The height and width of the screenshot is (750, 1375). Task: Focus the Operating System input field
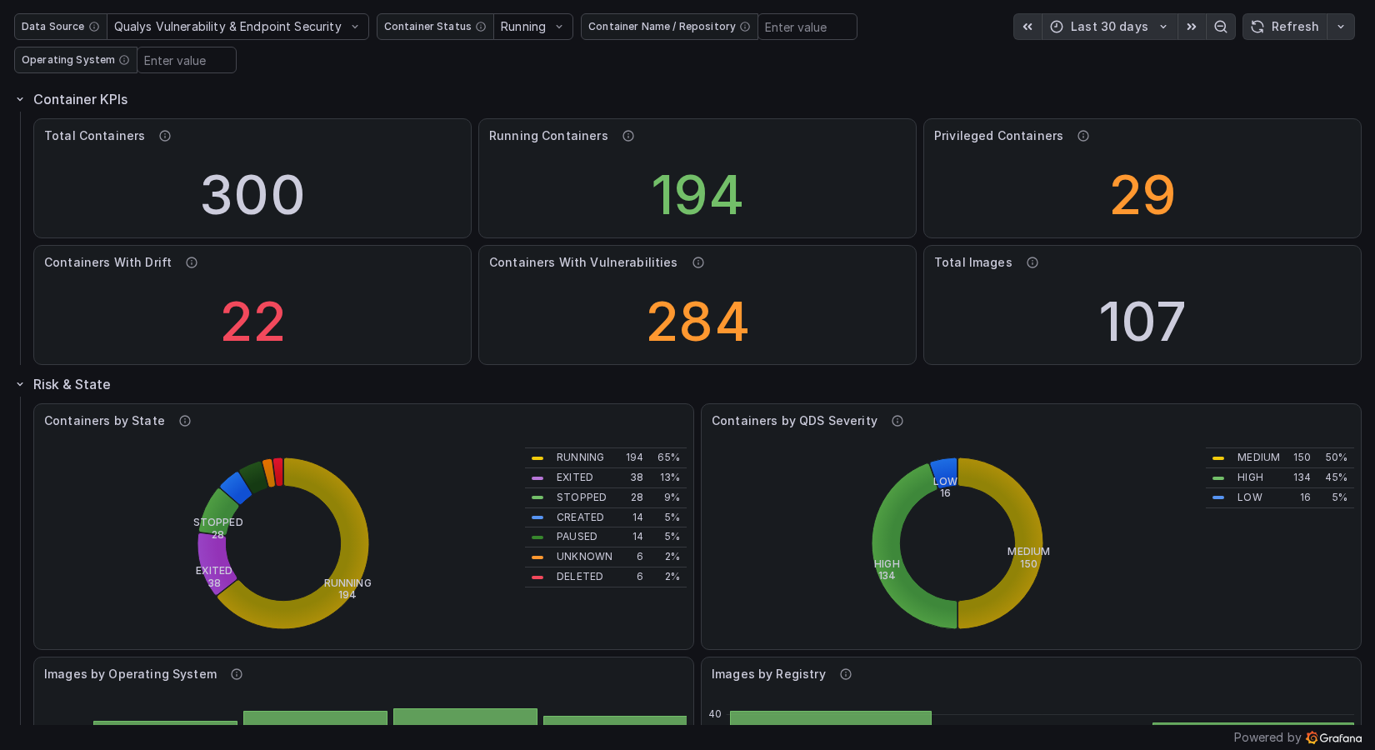pos(187,60)
